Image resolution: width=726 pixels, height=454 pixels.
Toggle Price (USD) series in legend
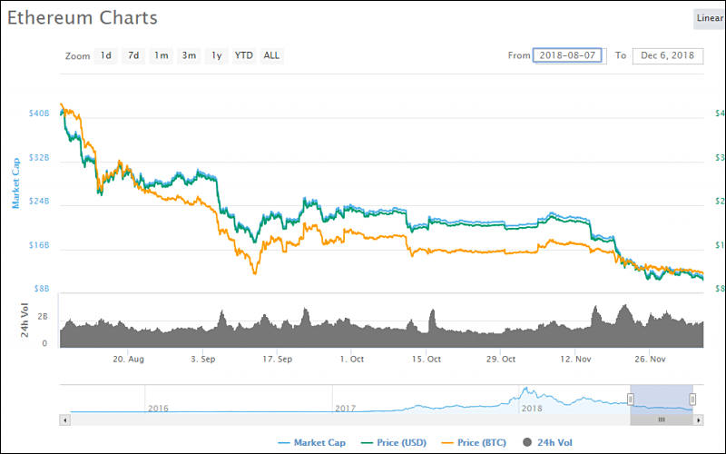tap(394, 442)
